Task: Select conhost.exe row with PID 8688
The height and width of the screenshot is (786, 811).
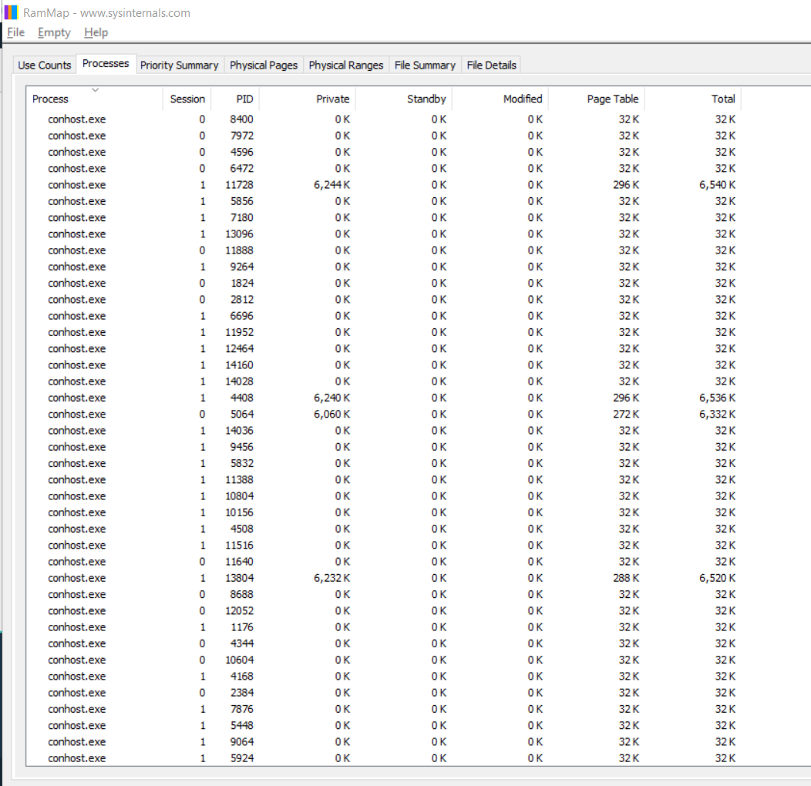Action: (x=384, y=594)
